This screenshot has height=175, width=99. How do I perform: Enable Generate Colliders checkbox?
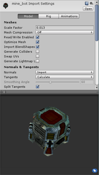point(37,52)
